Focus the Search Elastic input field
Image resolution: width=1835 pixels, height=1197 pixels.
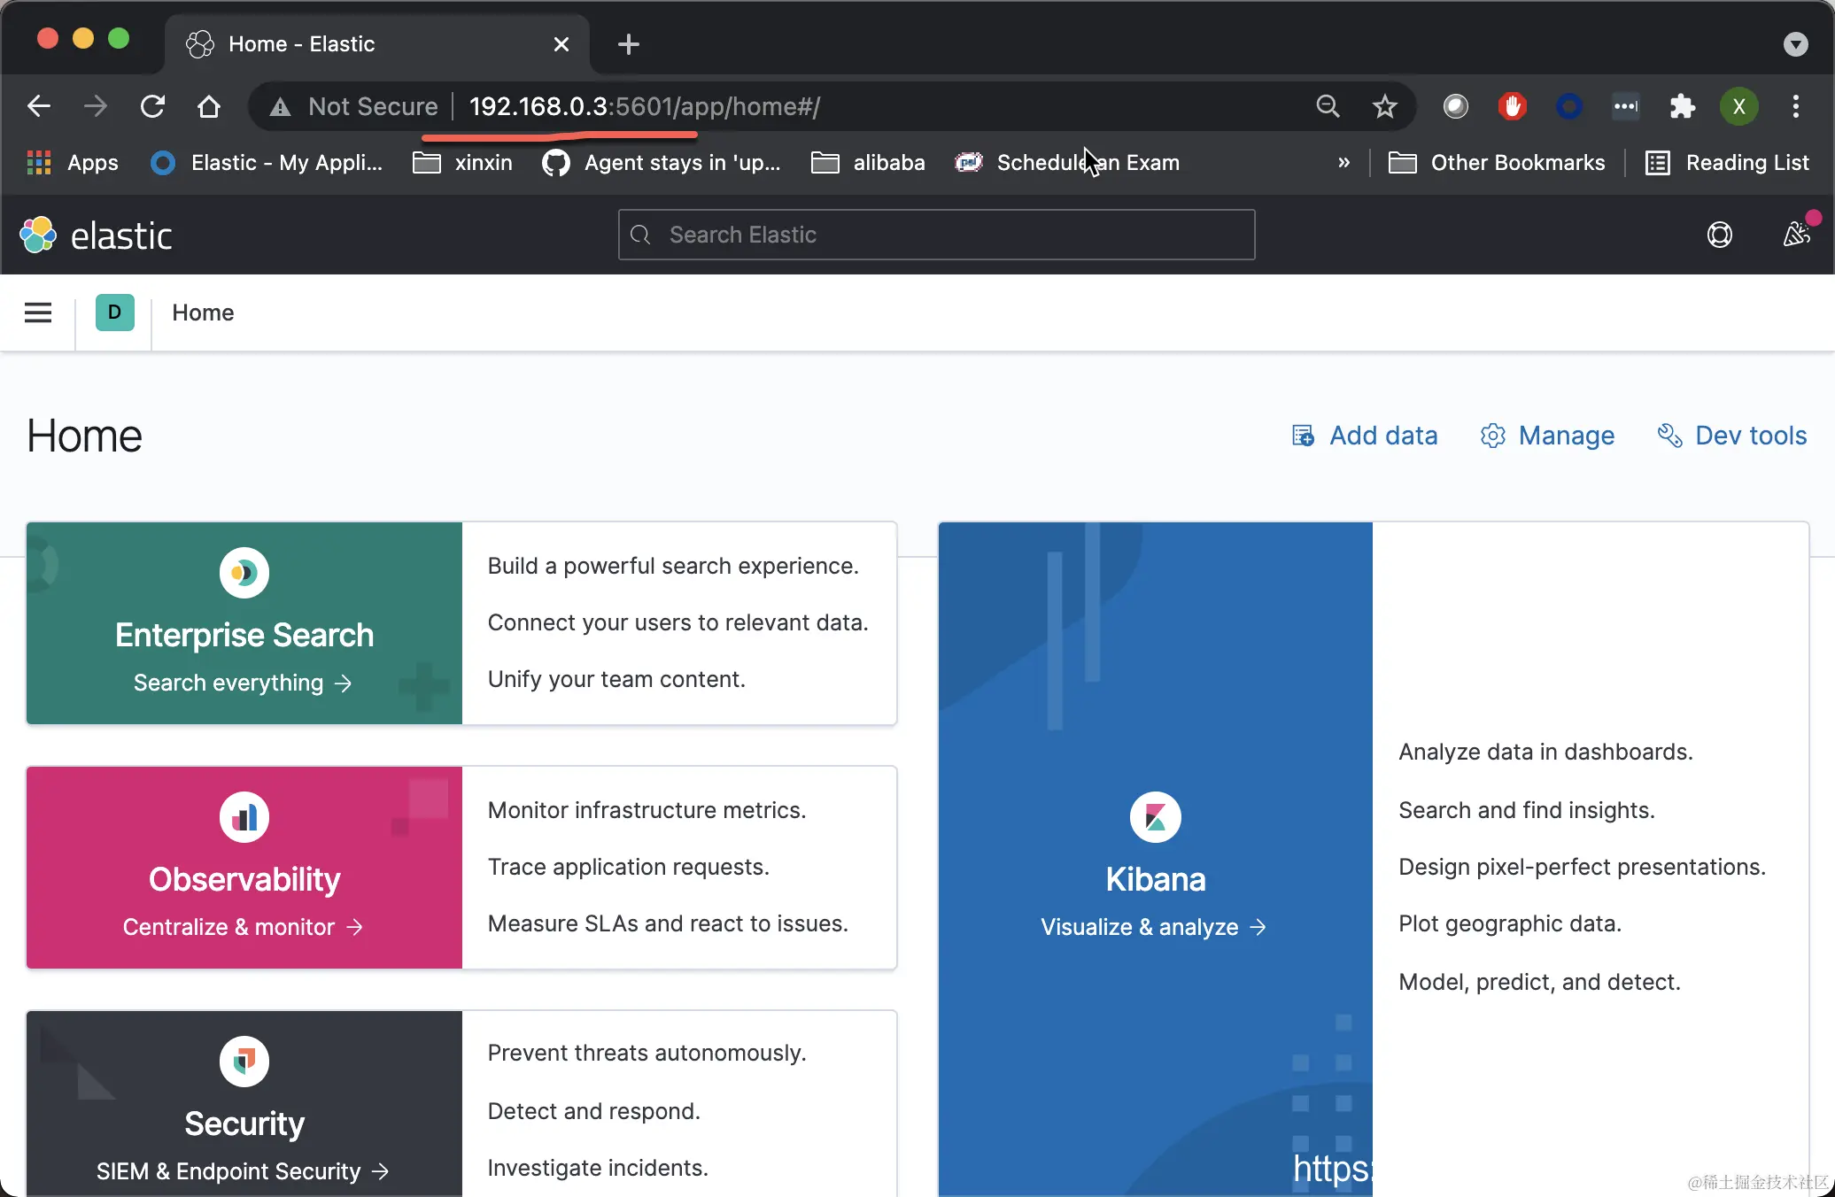(x=936, y=235)
